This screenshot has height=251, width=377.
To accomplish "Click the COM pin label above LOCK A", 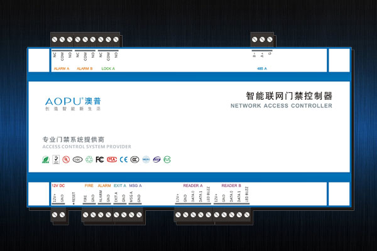I will (108, 56).
